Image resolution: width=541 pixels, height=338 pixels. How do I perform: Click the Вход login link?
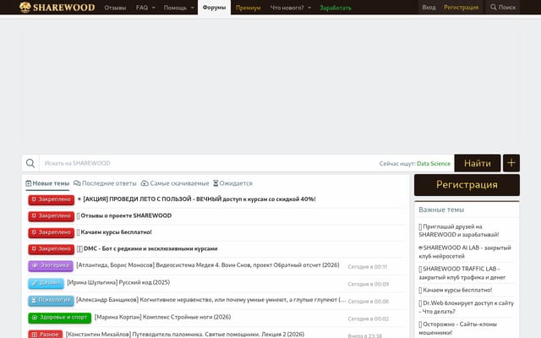tap(429, 8)
